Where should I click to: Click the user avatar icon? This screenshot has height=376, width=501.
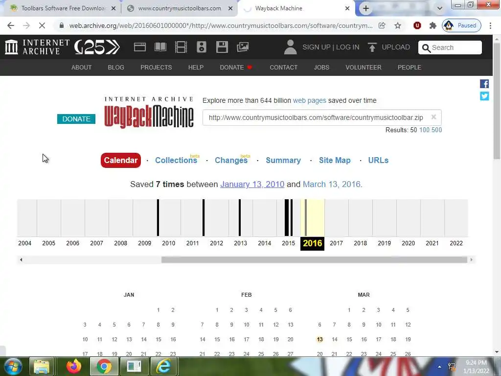click(x=290, y=47)
